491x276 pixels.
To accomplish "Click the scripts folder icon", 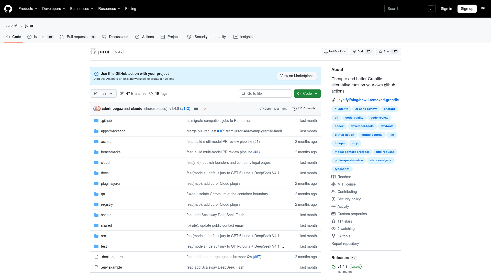I will click(96, 215).
